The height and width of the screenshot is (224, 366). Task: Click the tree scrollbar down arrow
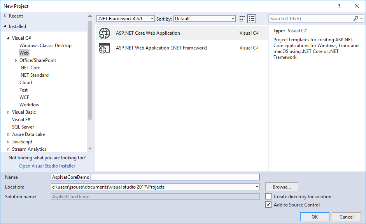click(x=90, y=149)
